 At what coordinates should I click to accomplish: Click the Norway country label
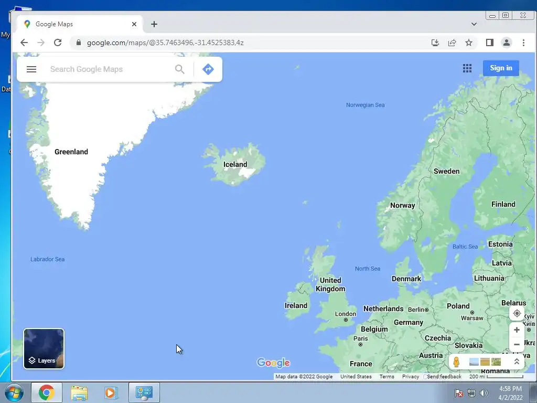tap(402, 205)
